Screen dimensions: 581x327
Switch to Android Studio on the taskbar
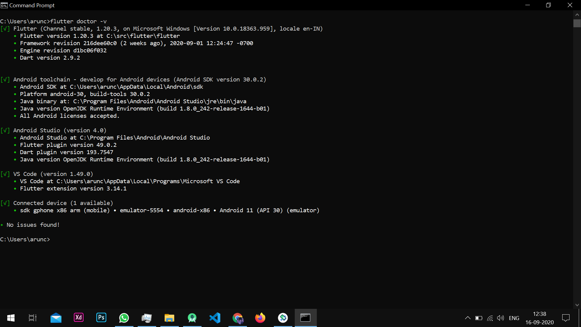[x=192, y=318]
